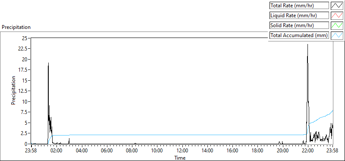Viewport: 345px width, 161px height.
Task: Click the vertical Precipitation y-axis label
Action: pos(13,90)
